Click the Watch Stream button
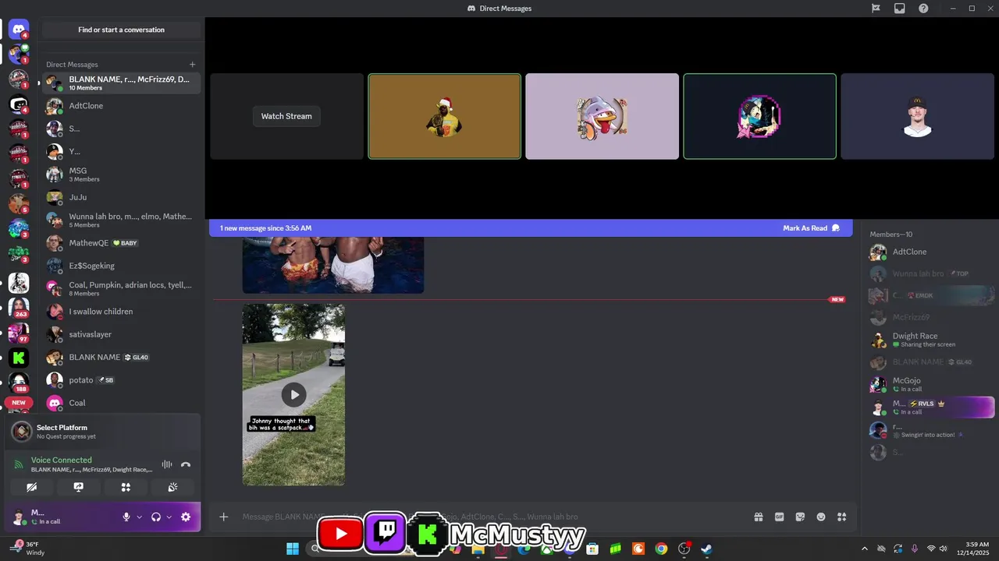 point(286,116)
